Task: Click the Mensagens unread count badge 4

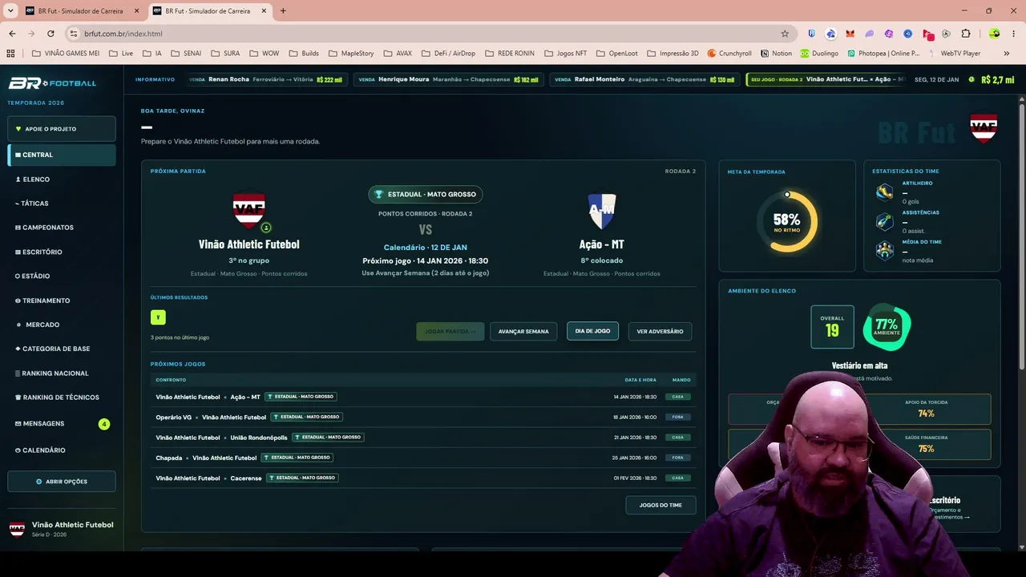Action: click(104, 424)
